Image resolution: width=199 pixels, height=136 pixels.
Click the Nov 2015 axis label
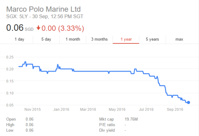33,109
